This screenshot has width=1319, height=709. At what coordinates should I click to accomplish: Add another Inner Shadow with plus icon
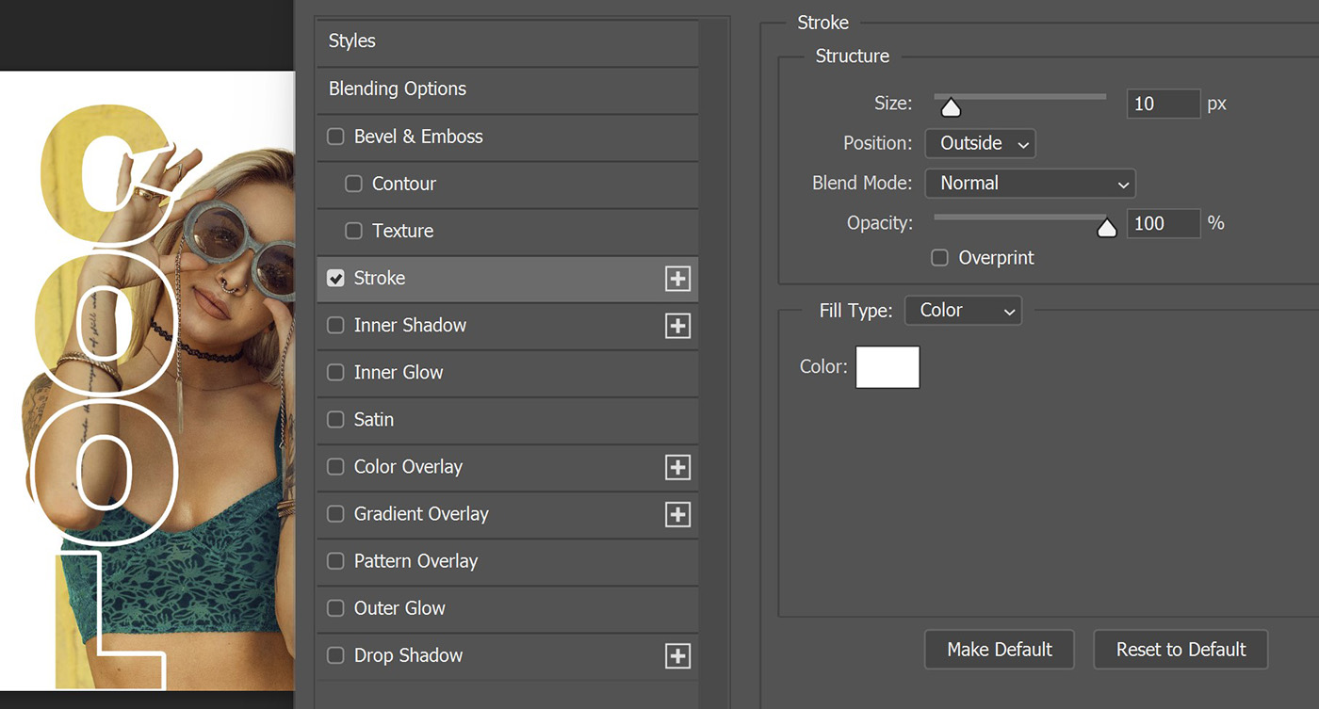[x=677, y=326]
